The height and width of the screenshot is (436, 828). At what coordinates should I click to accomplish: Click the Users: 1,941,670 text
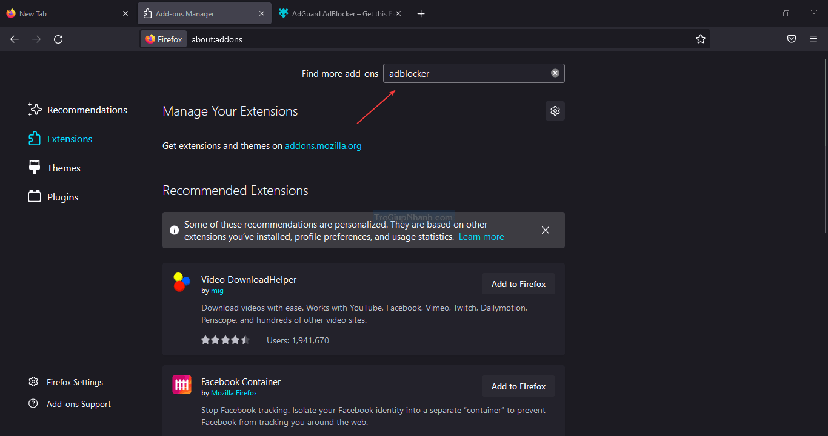pos(298,340)
